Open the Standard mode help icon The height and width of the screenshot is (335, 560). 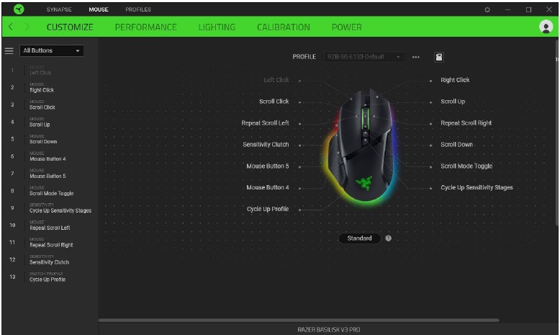pos(388,238)
